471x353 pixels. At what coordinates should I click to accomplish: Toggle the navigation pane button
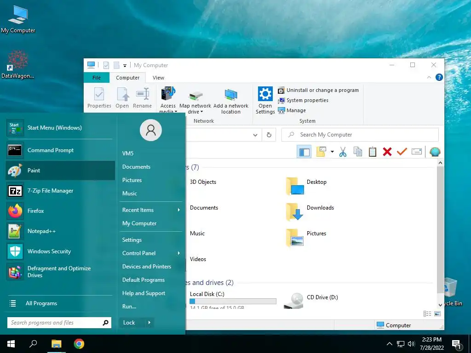[x=304, y=152]
